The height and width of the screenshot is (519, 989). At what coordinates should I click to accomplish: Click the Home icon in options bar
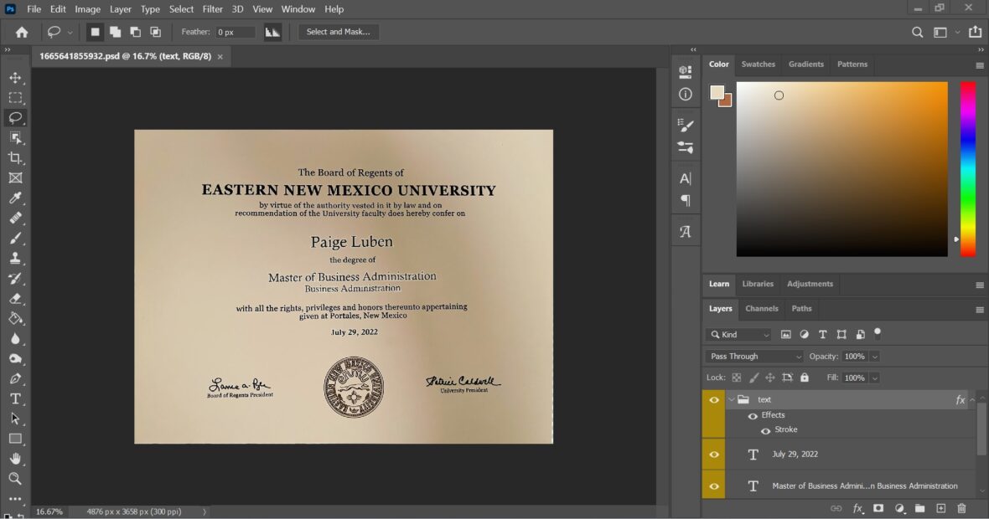tap(22, 32)
